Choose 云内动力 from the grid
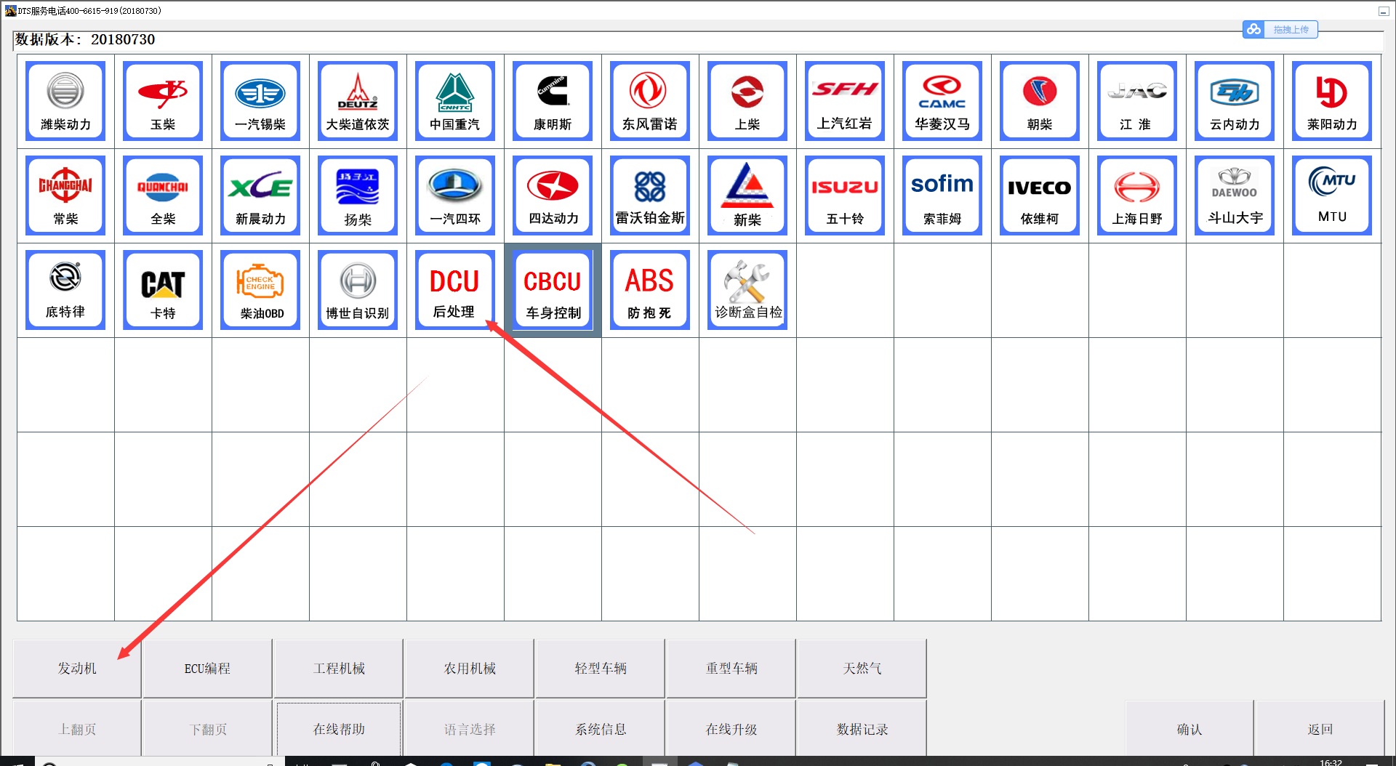Image resolution: width=1396 pixels, height=766 pixels. [1235, 101]
